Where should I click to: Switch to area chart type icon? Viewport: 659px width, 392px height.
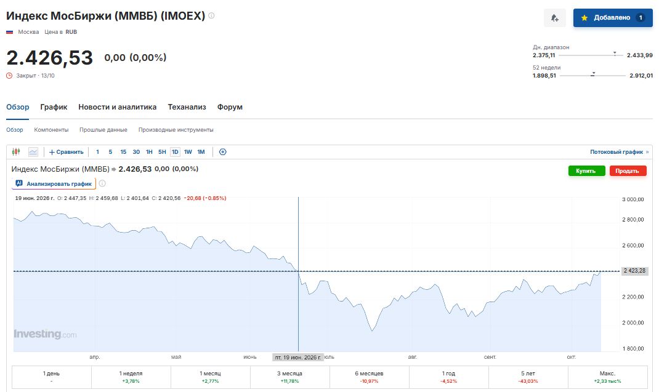click(x=33, y=151)
